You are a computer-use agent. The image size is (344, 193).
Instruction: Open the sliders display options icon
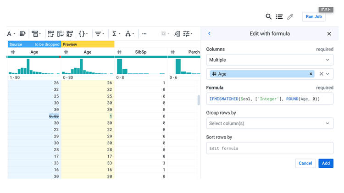[x=188, y=33]
